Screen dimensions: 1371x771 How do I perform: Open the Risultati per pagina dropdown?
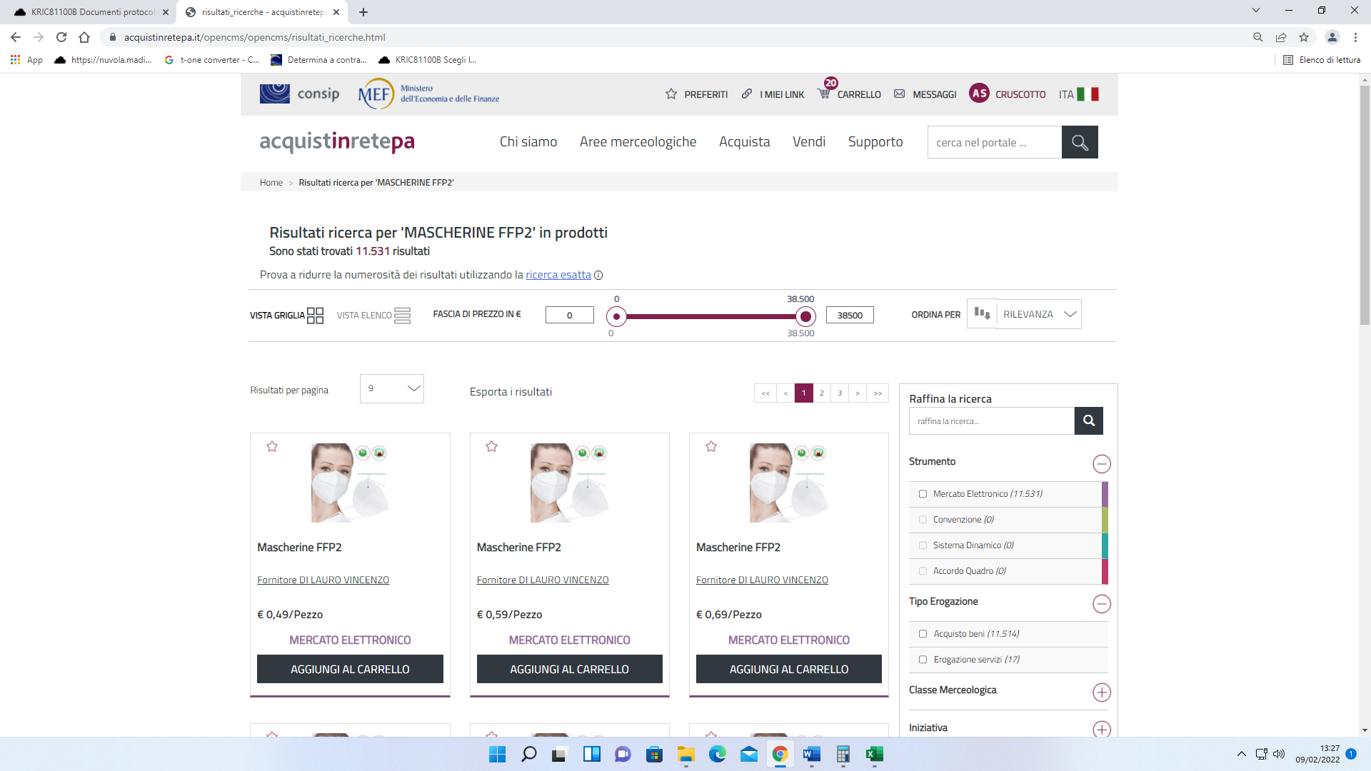tap(392, 389)
